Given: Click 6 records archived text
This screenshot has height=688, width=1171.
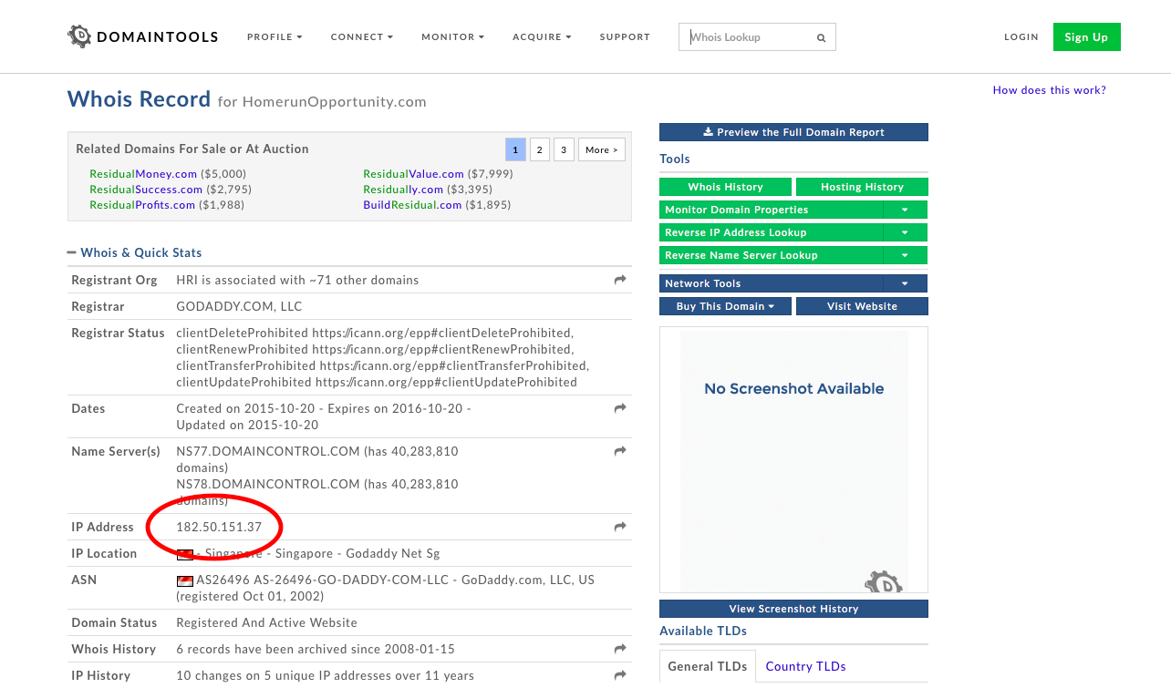Looking at the screenshot, I should pos(316,649).
